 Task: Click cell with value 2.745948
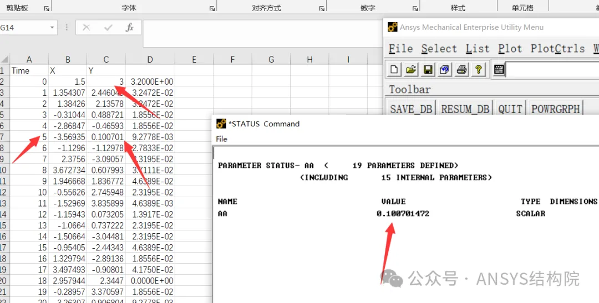pyautogui.click(x=106, y=192)
